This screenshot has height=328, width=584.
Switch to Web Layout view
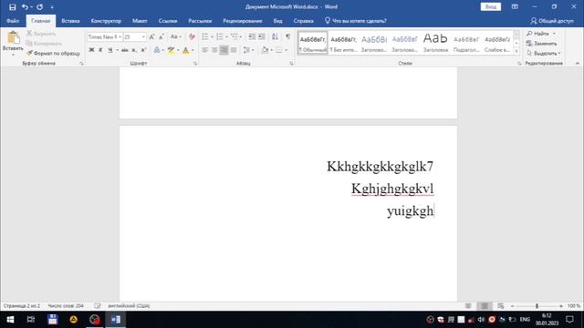pyautogui.click(x=501, y=306)
